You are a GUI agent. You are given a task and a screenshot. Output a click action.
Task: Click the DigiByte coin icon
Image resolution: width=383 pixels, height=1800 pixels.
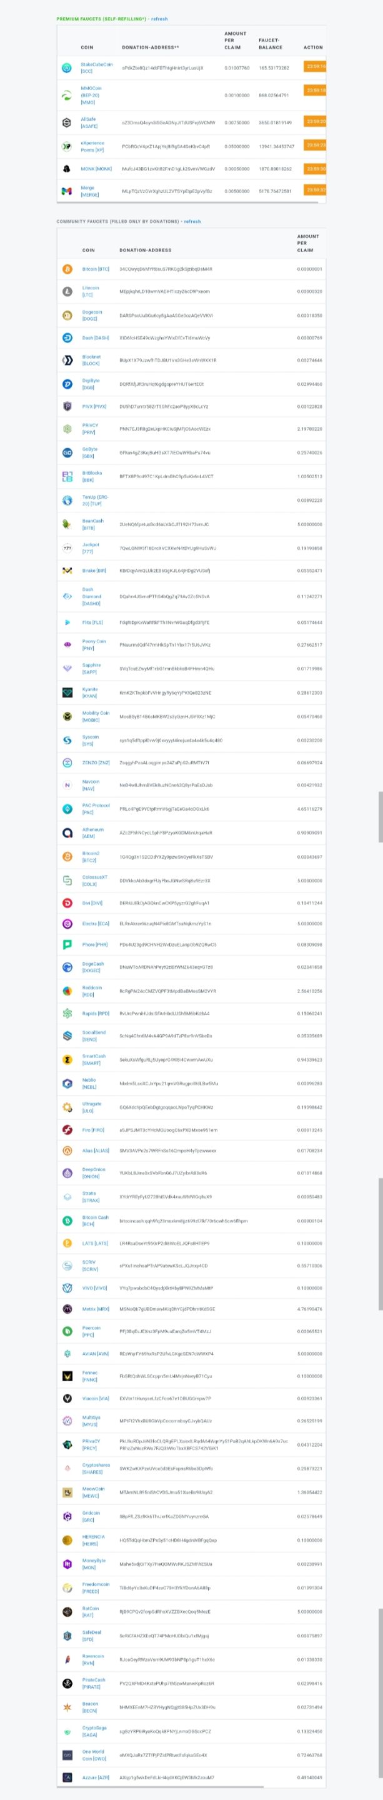(x=68, y=384)
